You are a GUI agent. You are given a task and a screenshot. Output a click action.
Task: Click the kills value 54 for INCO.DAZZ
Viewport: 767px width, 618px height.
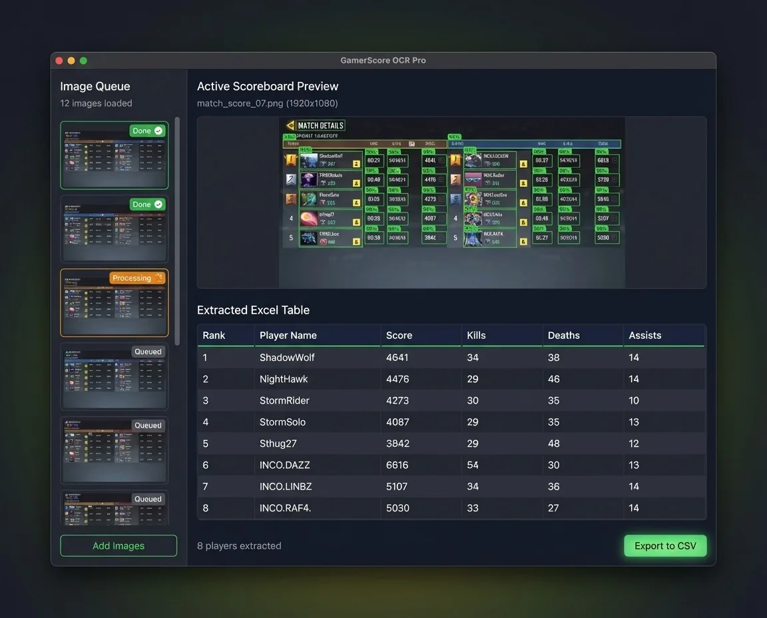click(x=473, y=465)
